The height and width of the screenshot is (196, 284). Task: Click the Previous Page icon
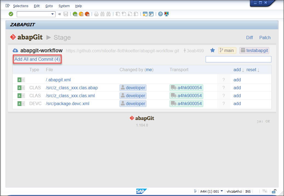124,14
